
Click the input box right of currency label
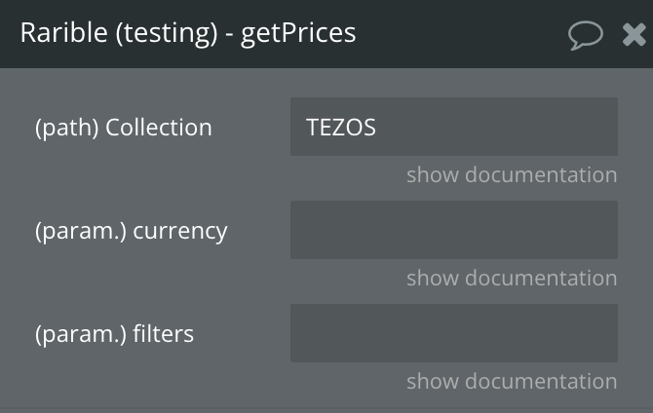[454, 230]
